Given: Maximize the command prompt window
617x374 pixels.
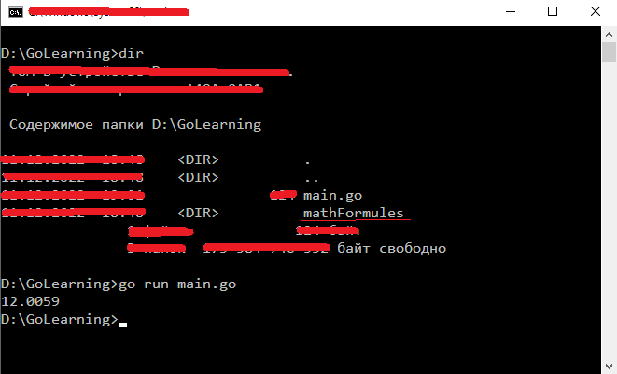Looking at the screenshot, I should click(x=553, y=12).
